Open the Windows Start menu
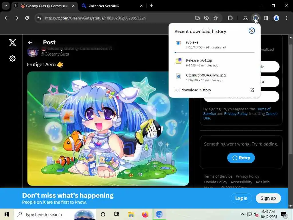The width and height of the screenshot is (293, 220). 7,214
